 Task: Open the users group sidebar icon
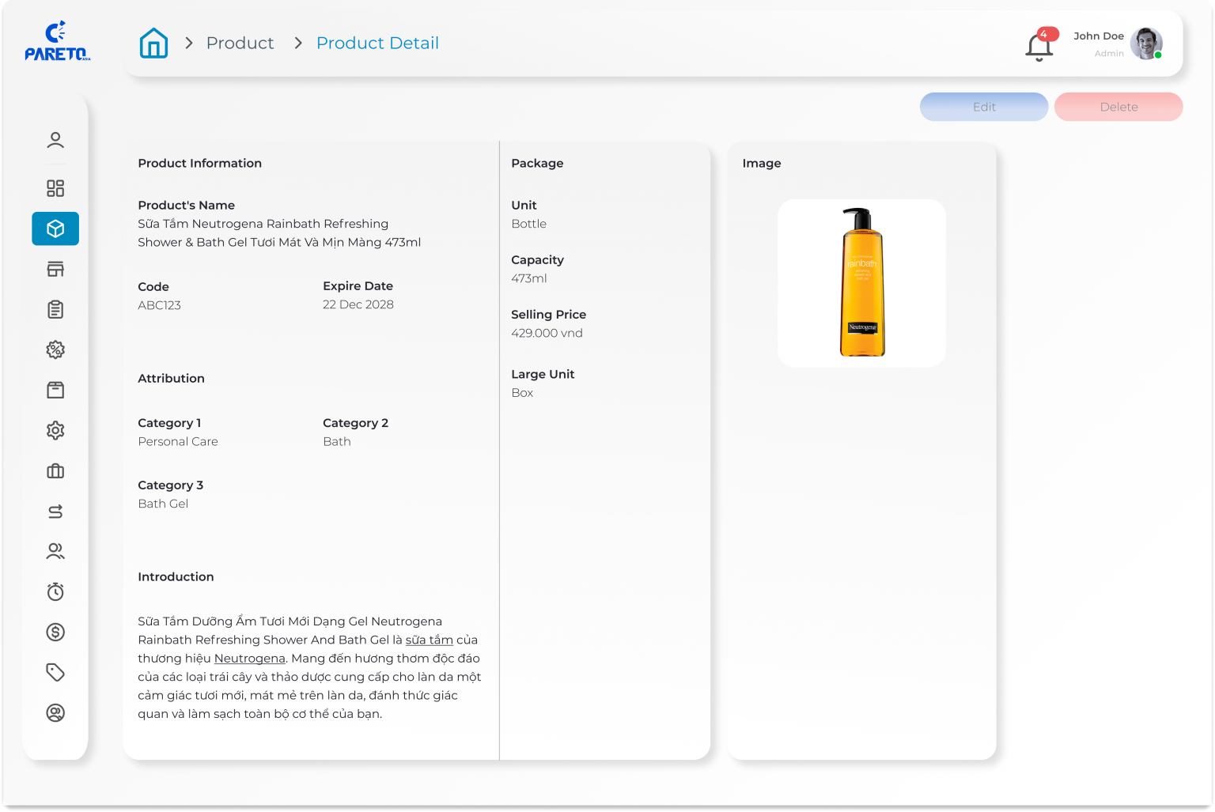pos(55,551)
